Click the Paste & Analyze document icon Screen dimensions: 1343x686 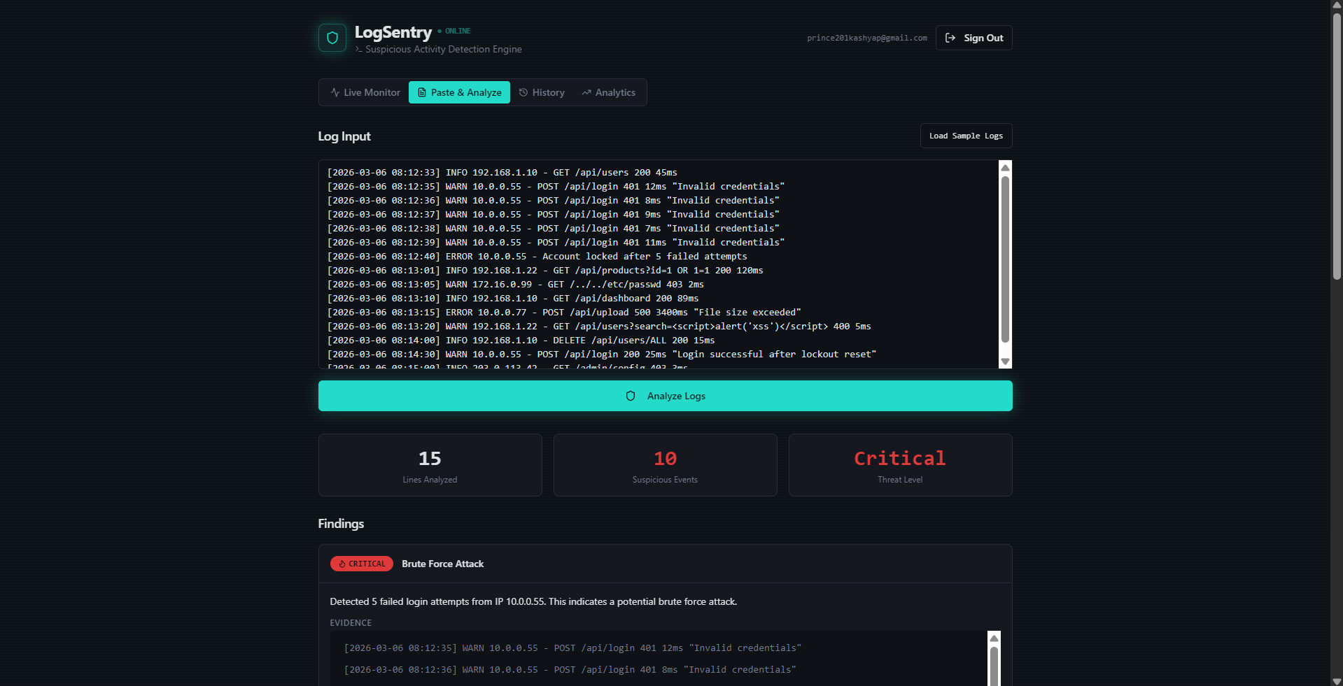422,92
